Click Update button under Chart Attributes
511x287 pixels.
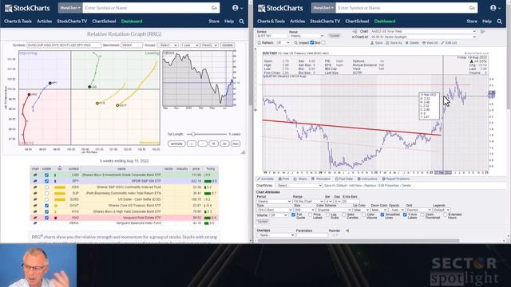point(263,222)
